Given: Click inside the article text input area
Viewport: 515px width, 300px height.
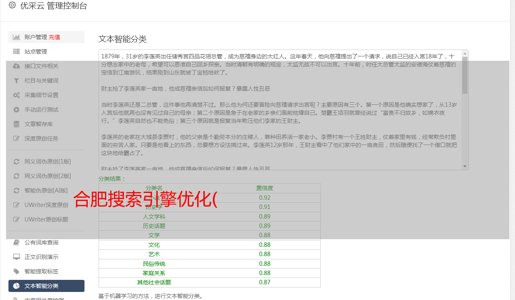Looking at the screenshot, I should pyautogui.click(x=278, y=109).
